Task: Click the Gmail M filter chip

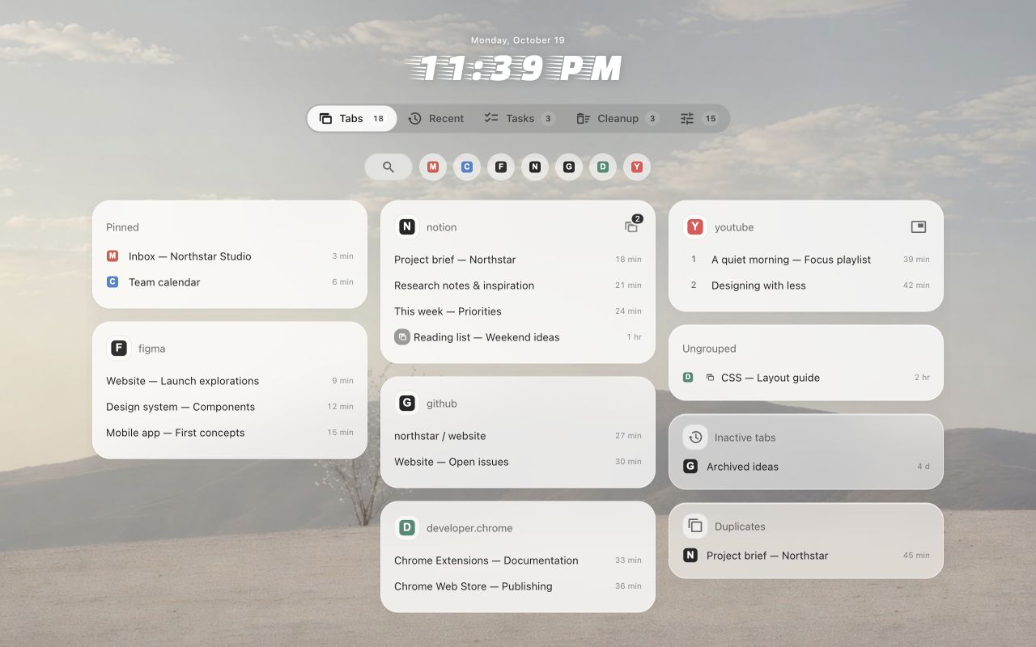Action: [x=433, y=167]
